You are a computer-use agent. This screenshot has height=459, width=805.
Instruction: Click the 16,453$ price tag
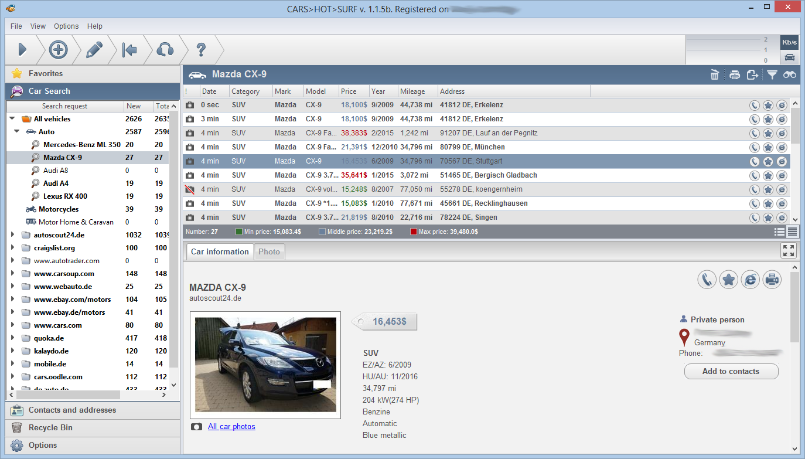coord(385,322)
